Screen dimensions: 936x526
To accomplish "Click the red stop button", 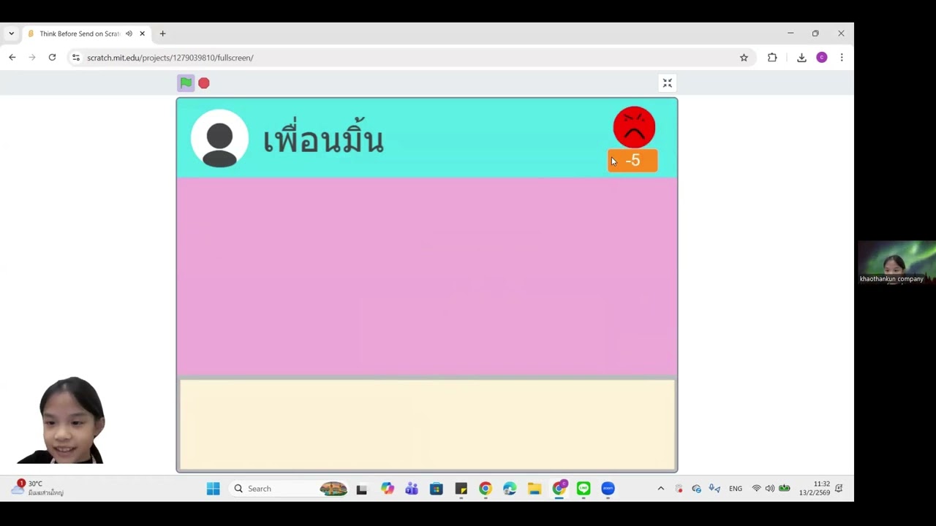I will pos(204,83).
